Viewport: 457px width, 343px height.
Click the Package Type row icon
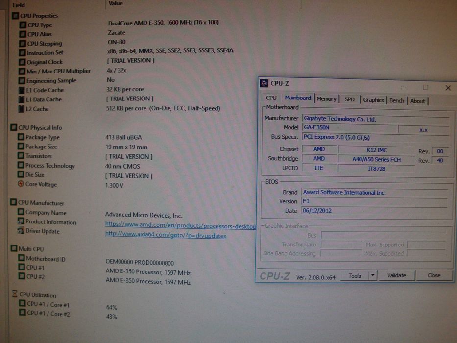[21, 137]
